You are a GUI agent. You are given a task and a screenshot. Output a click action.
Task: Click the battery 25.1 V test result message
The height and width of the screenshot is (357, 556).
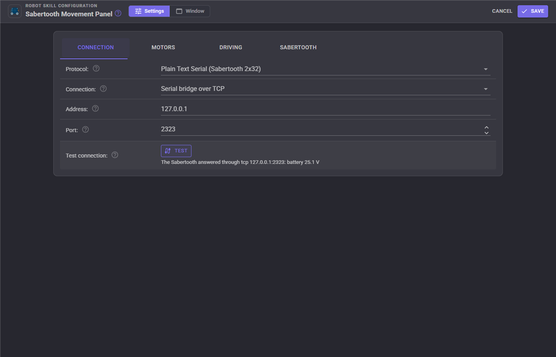[x=240, y=162]
